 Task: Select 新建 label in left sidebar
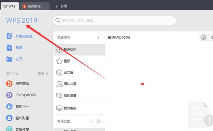pyautogui.click(x=19, y=48)
